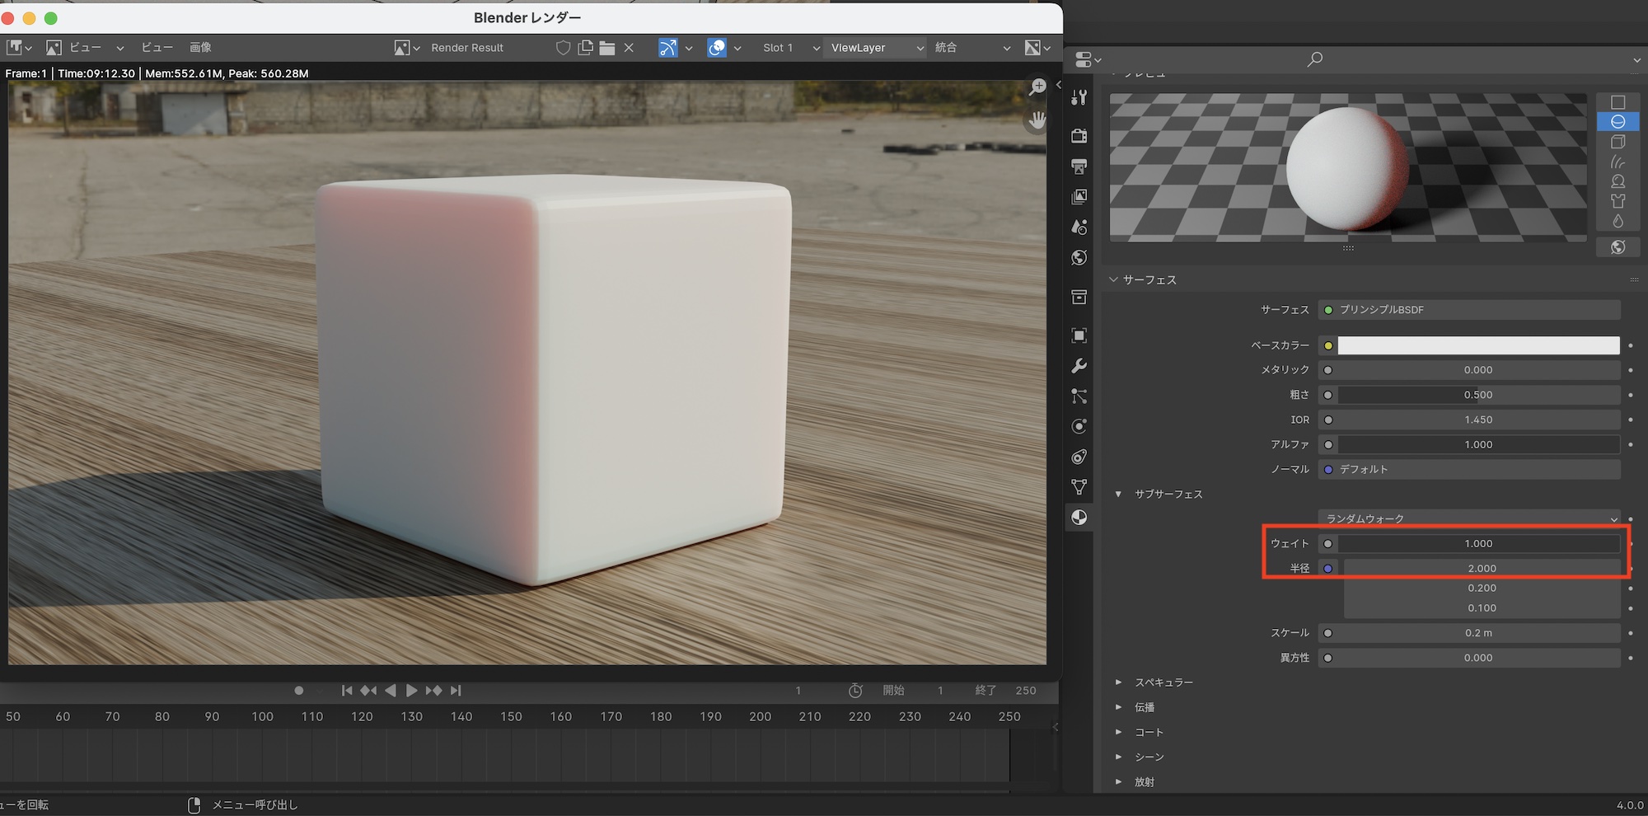Viewport: 1648px width, 816px height.
Task: Open the Render properties tab
Action: coord(1079,136)
